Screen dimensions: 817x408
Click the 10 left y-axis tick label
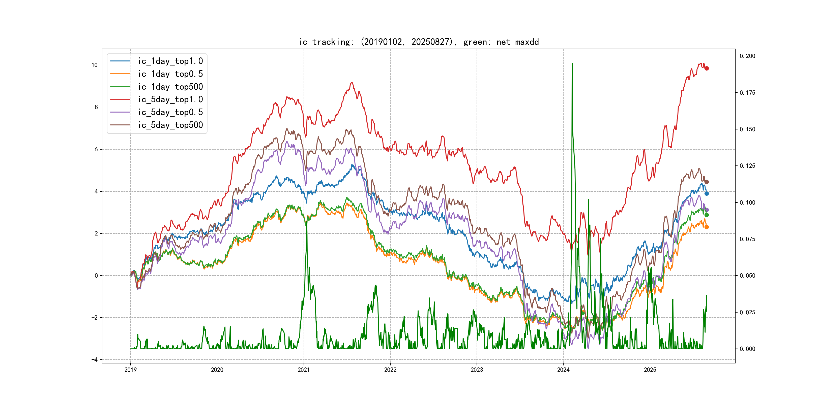(x=95, y=65)
